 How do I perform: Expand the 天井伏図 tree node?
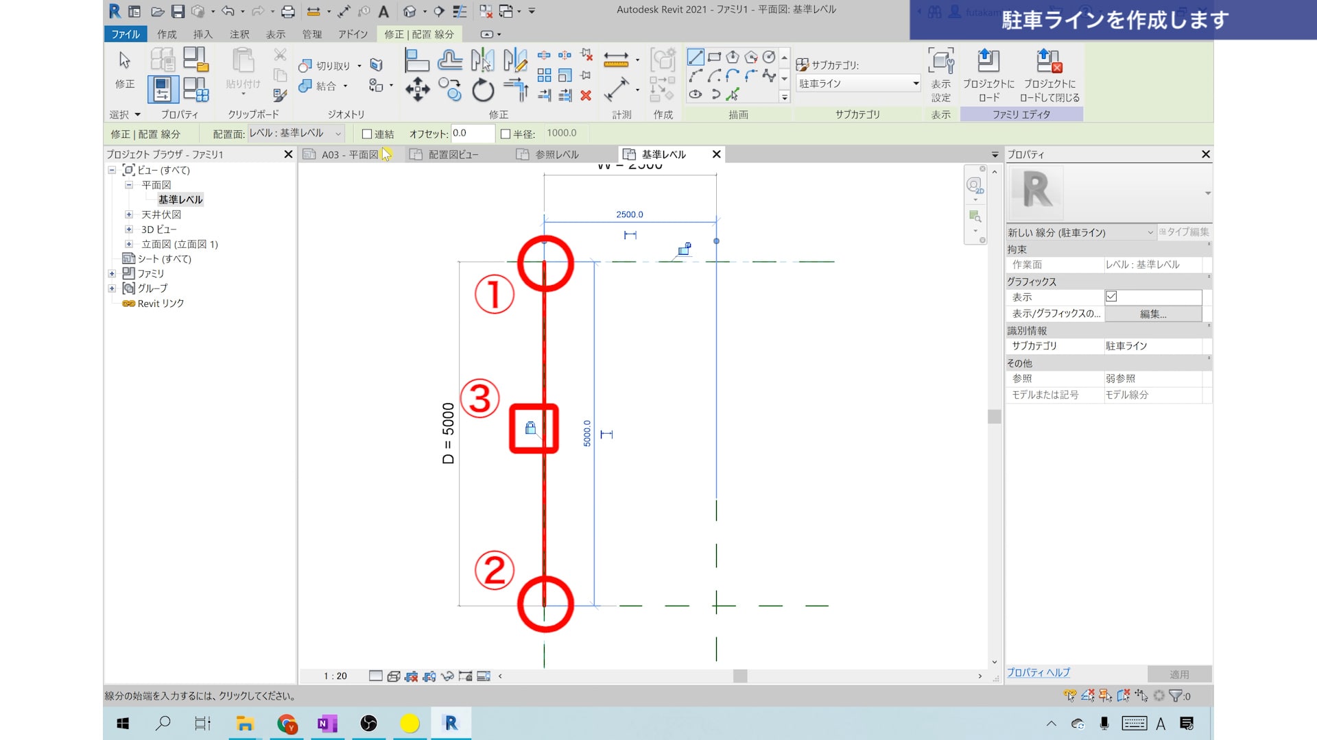pyautogui.click(x=128, y=214)
